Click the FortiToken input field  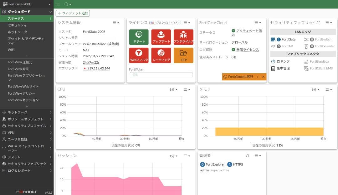coord(161,75)
